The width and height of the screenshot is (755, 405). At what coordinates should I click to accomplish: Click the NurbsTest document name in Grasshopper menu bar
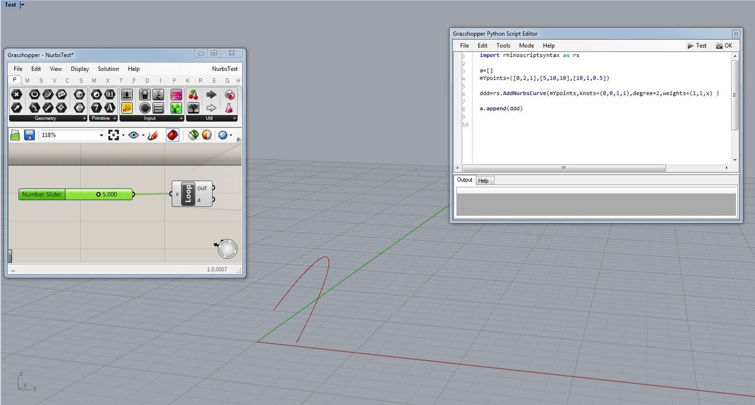tap(225, 69)
